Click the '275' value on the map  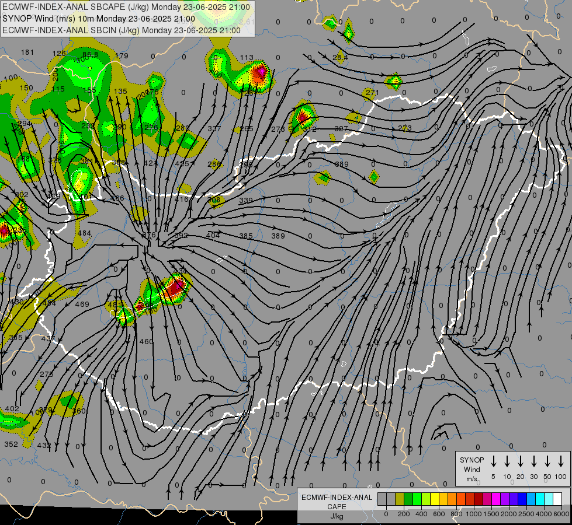click(x=47, y=374)
